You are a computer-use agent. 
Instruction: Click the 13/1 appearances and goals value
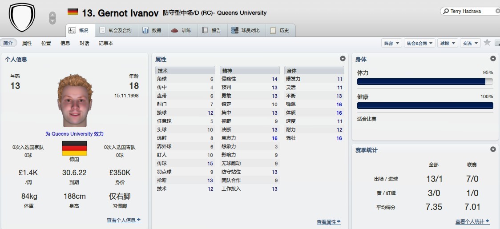(x=434, y=179)
